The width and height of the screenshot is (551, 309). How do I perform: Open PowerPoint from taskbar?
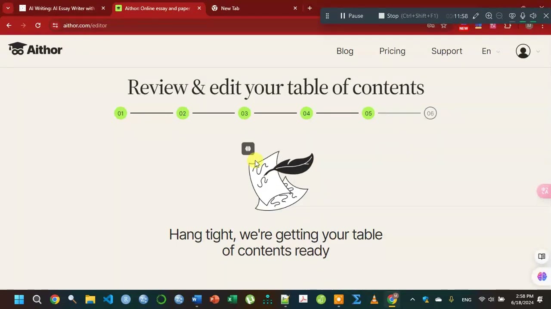[214, 300]
